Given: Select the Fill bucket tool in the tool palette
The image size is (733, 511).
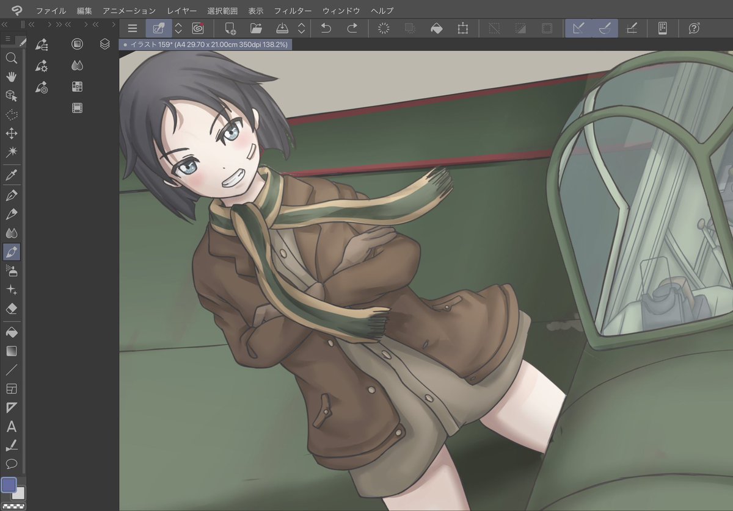Looking at the screenshot, I should pos(11,332).
